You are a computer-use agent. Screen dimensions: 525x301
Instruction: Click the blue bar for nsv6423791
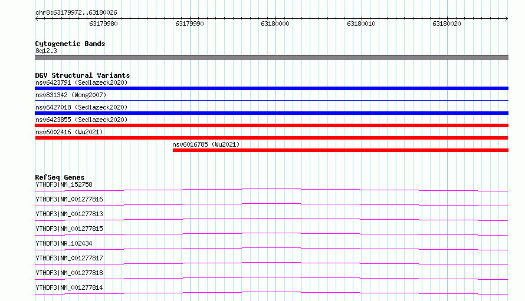(271, 88)
